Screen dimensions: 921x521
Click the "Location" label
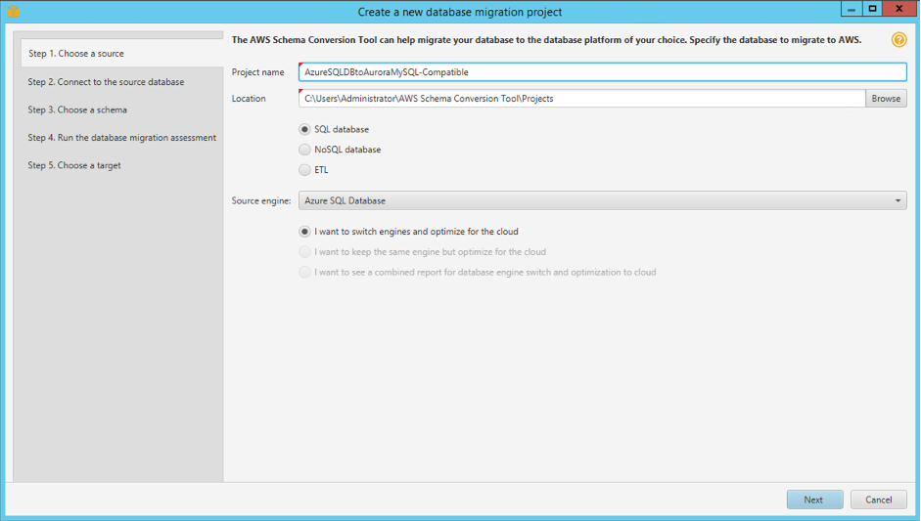tap(249, 99)
